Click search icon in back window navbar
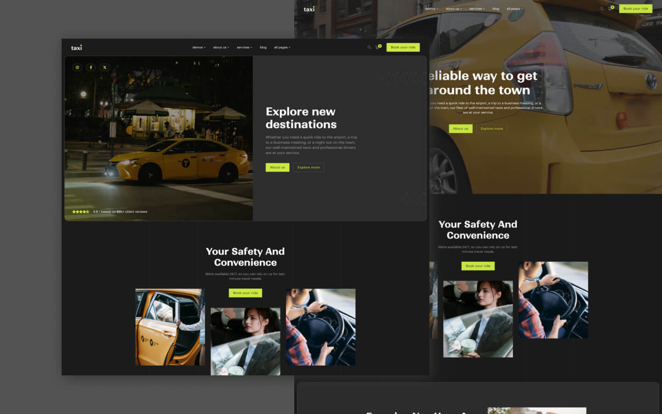Screen dimensions: 662x414 [x=602, y=9]
